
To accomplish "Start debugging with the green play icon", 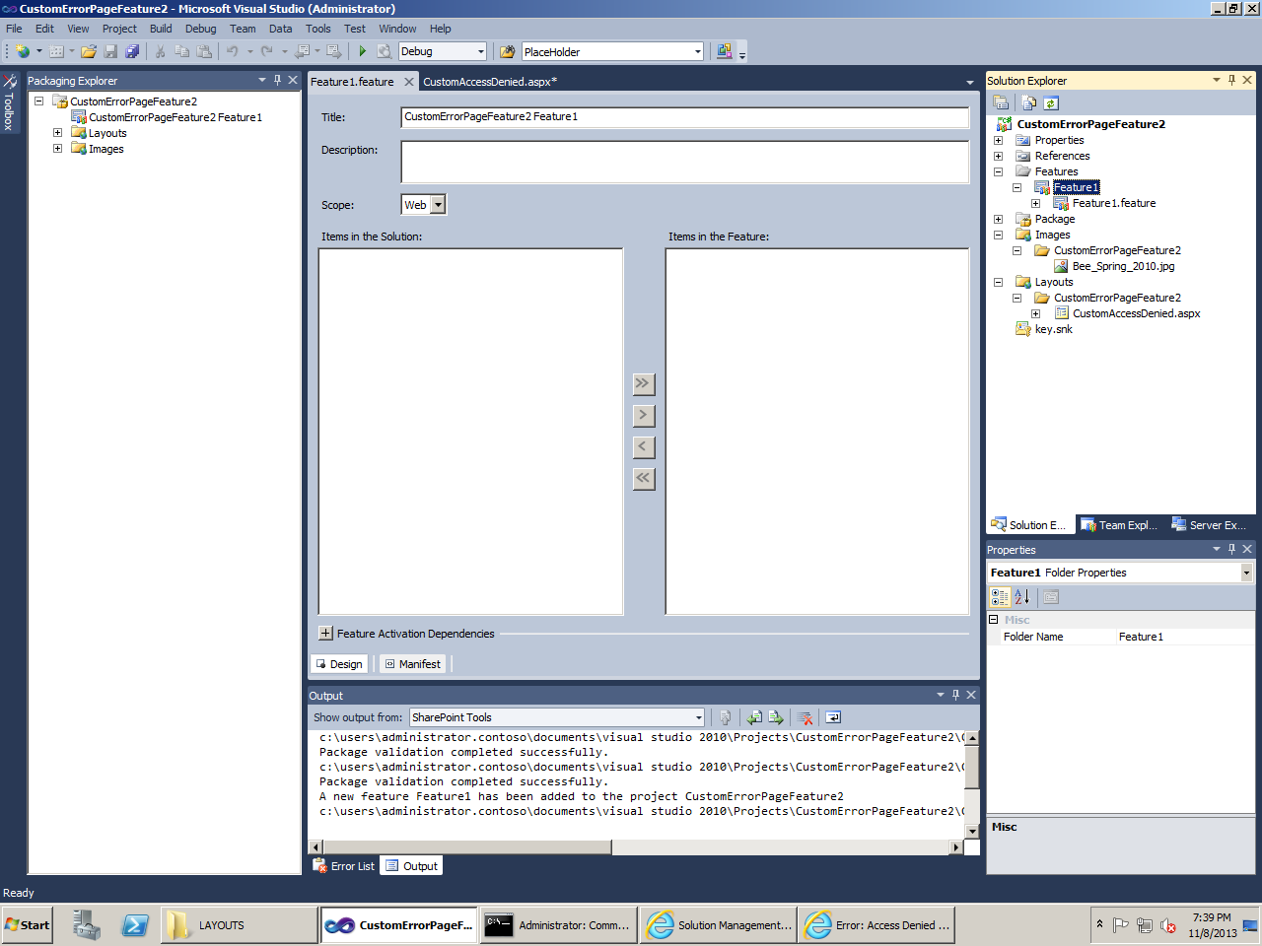I will [362, 51].
